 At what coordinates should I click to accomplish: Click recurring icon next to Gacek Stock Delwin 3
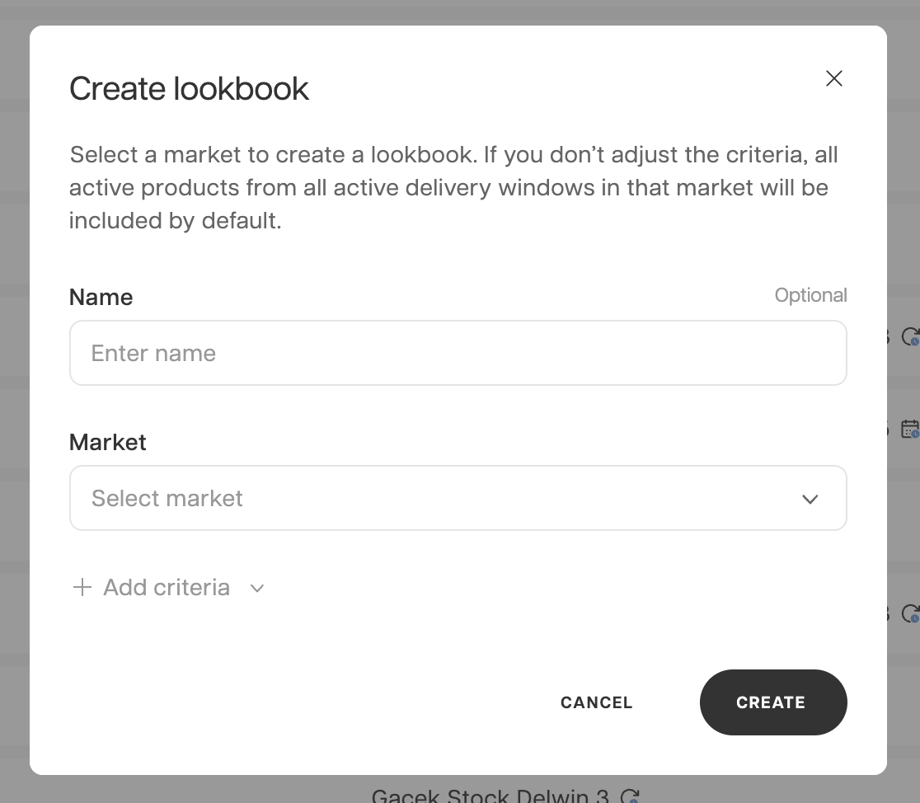tap(630, 796)
